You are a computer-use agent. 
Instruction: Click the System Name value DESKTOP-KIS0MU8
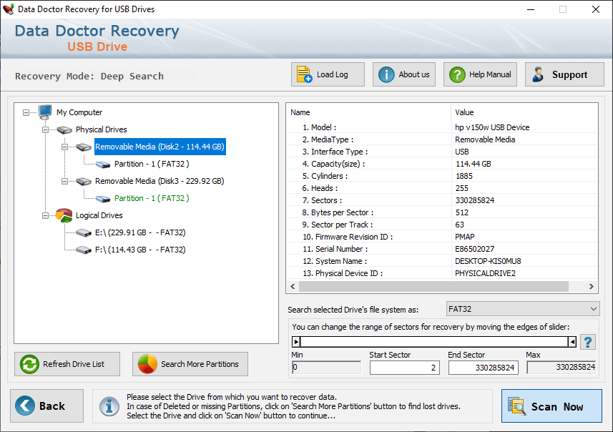click(488, 261)
